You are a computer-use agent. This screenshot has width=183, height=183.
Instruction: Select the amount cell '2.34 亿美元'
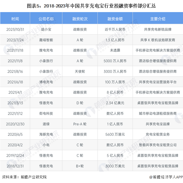click(x=115, y=103)
